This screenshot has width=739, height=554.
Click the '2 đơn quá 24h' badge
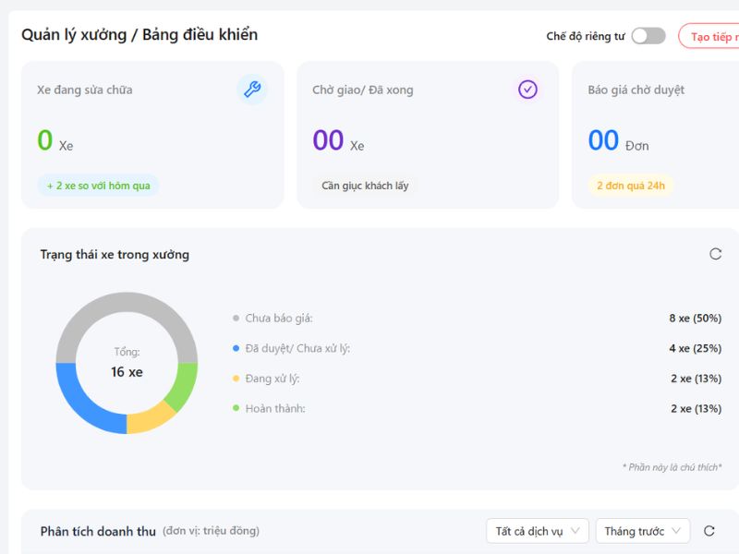[631, 186]
